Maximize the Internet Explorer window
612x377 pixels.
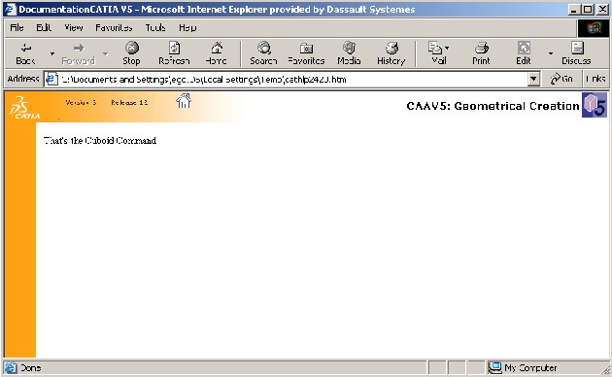click(588, 10)
